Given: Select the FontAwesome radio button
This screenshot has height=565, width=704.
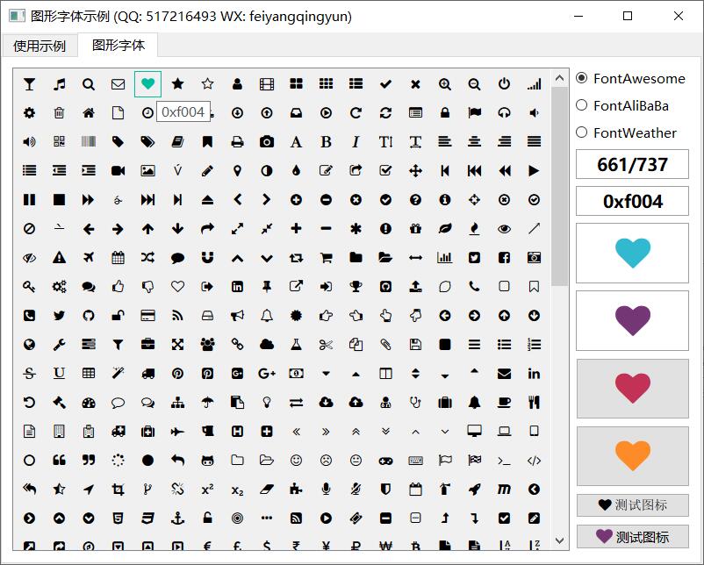Looking at the screenshot, I should pyautogui.click(x=582, y=78).
